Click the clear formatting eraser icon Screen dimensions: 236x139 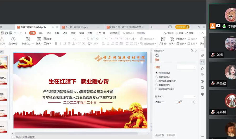97,39
